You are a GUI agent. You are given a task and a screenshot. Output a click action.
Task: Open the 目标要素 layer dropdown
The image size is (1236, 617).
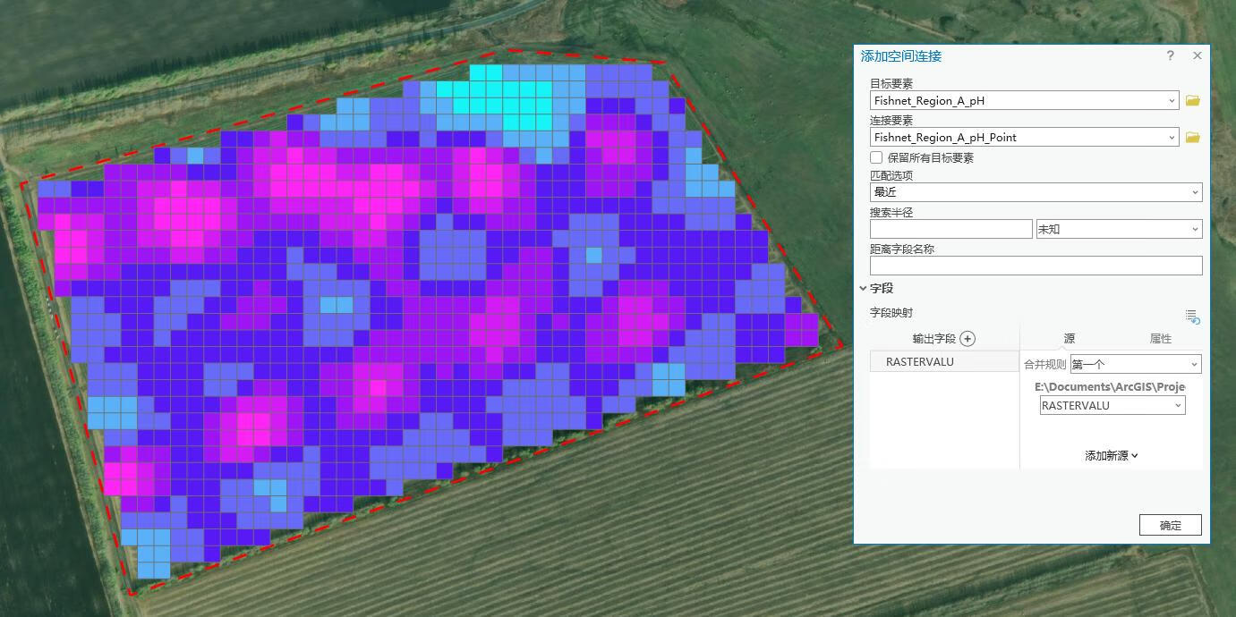coord(1172,101)
